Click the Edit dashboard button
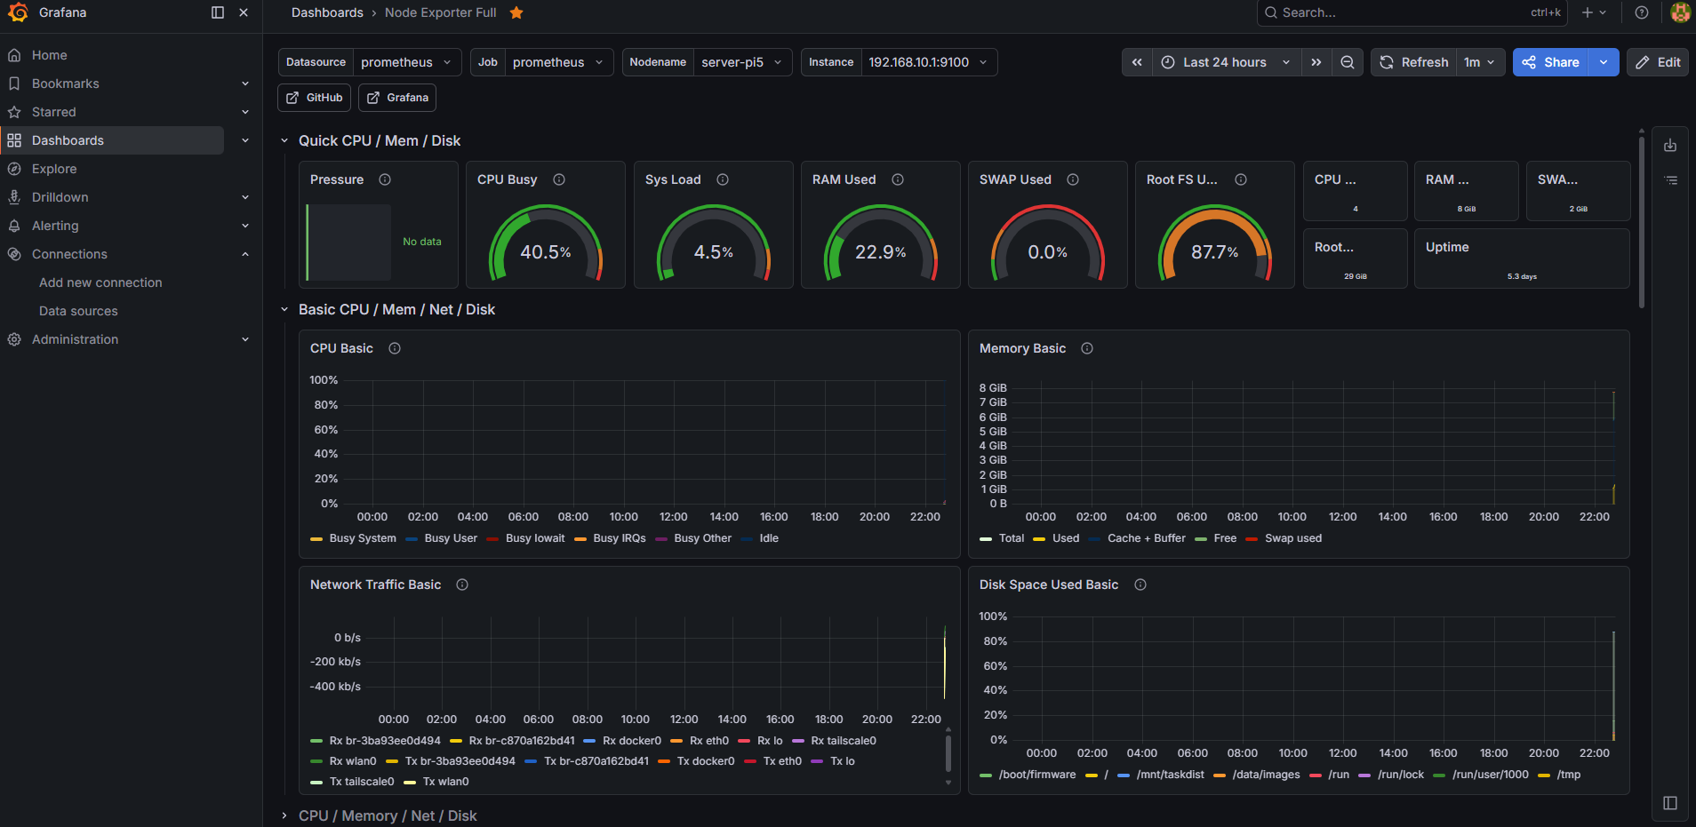The height and width of the screenshot is (827, 1696). click(x=1658, y=62)
